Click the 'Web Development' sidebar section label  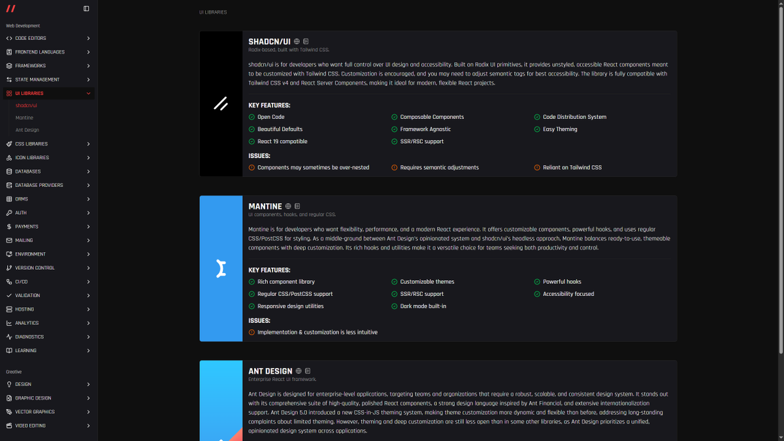pyautogui.click(x=23, y=25)
